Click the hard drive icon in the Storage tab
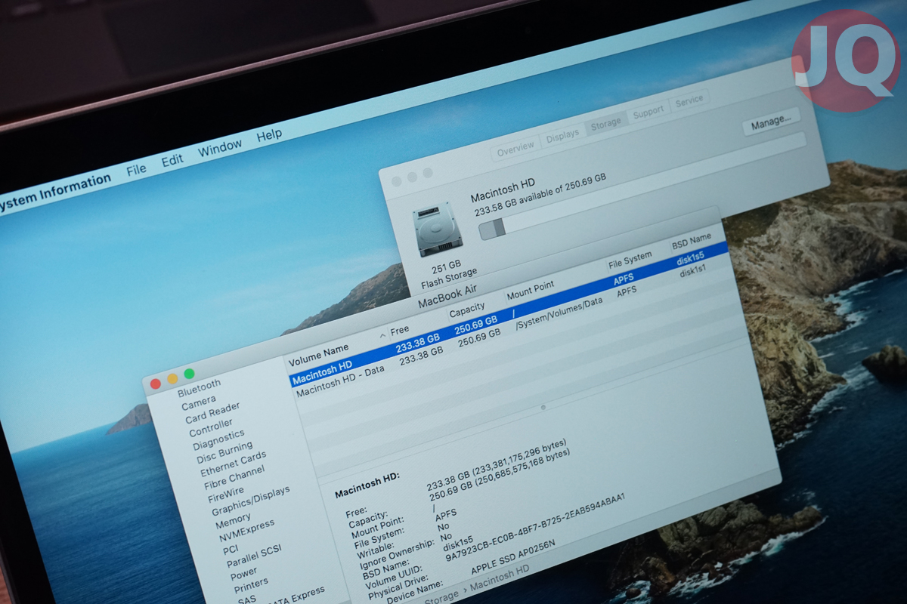This screenshot has width=907, height=604. coord(438,229)
